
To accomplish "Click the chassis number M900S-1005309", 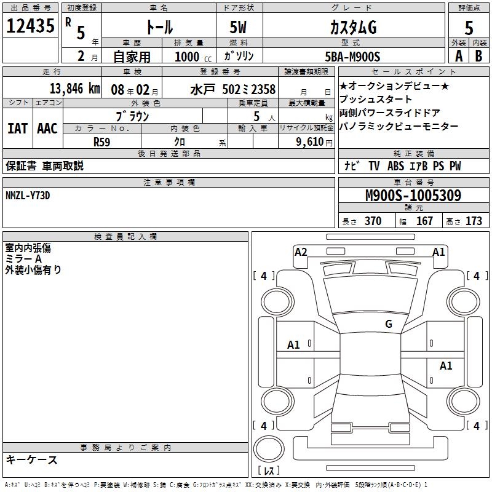I will 413,196.
